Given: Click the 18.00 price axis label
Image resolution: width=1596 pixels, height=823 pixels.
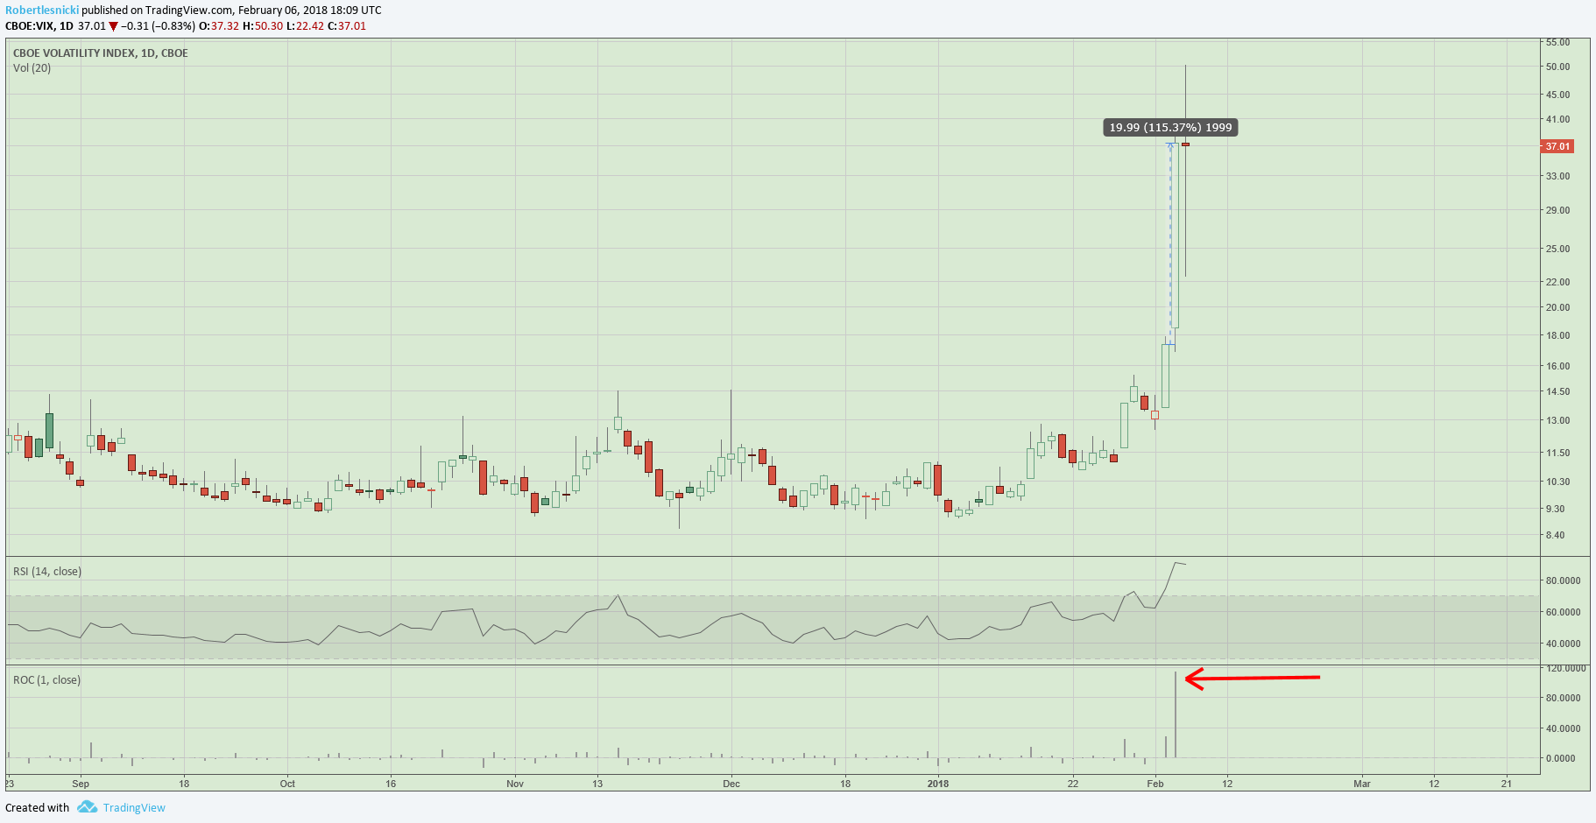Looking at the screenshot, I should click(1557, 335).
